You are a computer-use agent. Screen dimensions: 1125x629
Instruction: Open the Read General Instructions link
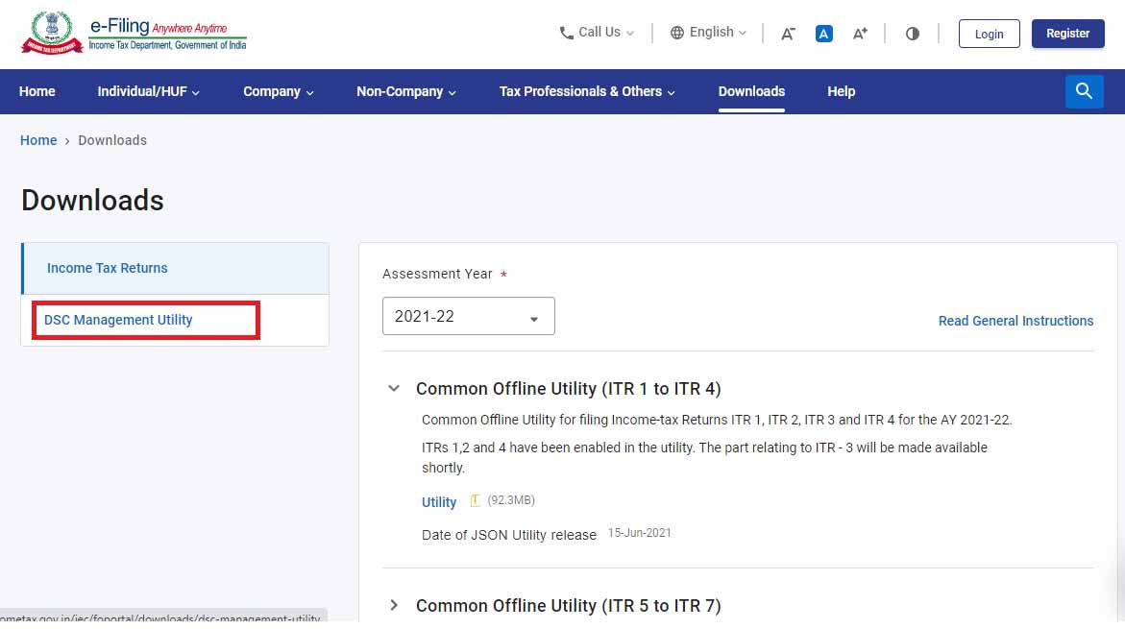point(1015,321)
